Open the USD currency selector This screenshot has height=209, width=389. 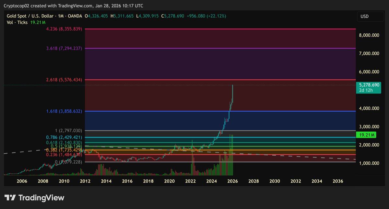point(371,16)
